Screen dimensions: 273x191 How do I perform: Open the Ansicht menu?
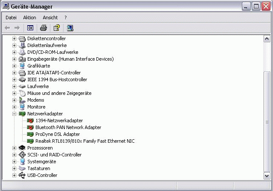(50, 18)
